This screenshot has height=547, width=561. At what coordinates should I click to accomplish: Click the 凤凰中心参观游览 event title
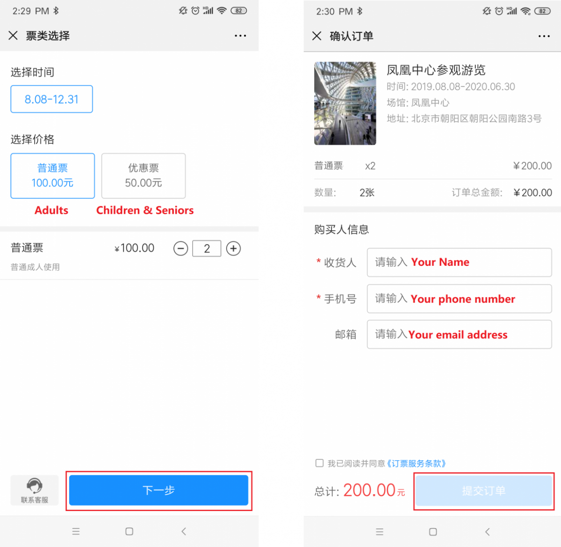[x=436, y=70]
